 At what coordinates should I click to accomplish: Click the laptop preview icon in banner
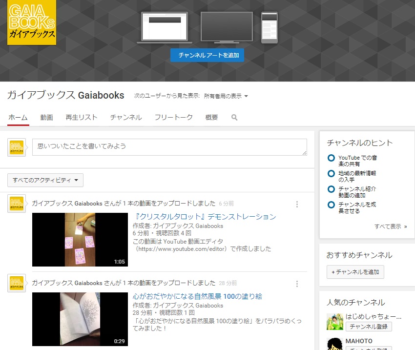(x=165, y=27)
